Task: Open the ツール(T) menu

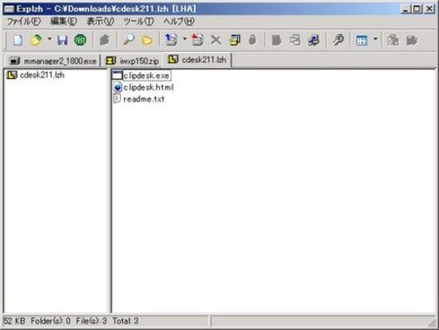Action: coord(139,21)
